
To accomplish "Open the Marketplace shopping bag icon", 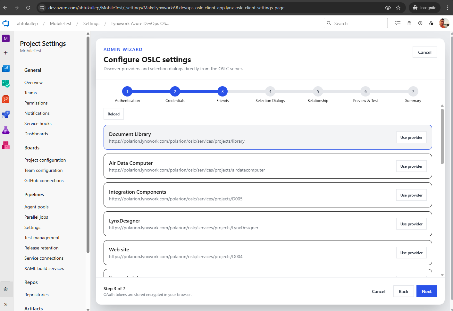I will tap(409, 23).
